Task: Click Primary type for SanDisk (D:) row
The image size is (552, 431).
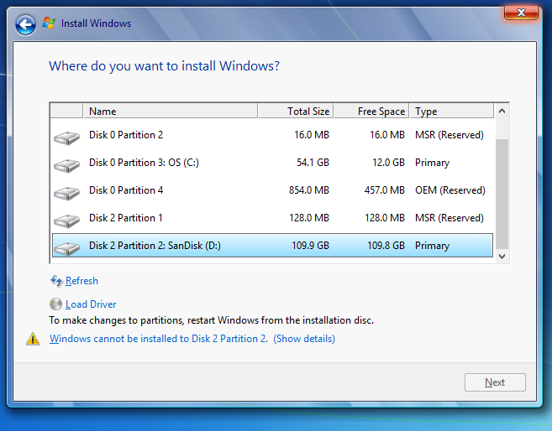Action: [433, 246]
